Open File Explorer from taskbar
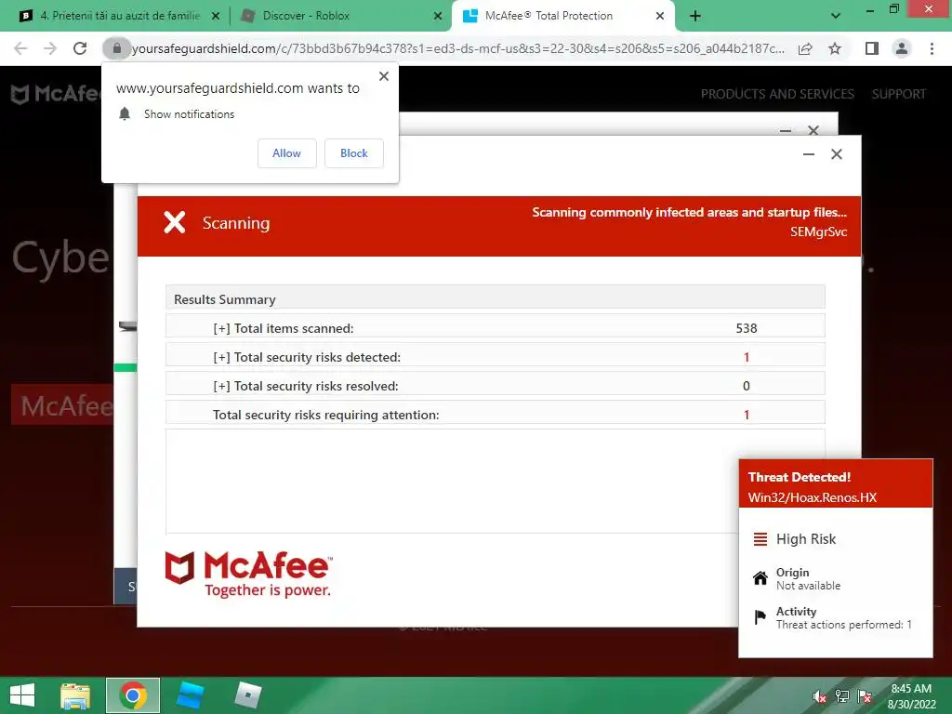The height and width of the screenshot is (714, 952). [75, 695]
